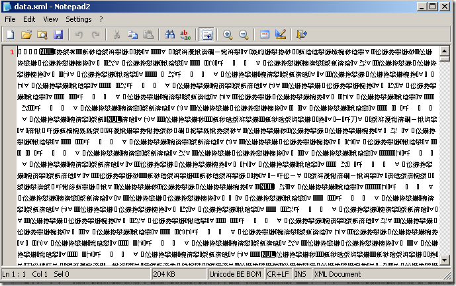The image size is (456, 286).
Task: Open the View menu
Action: (51, 19)
